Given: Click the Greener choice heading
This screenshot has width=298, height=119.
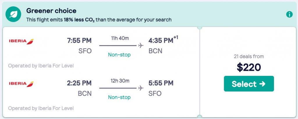Looking at the screenshot, I should pos(51,11).
